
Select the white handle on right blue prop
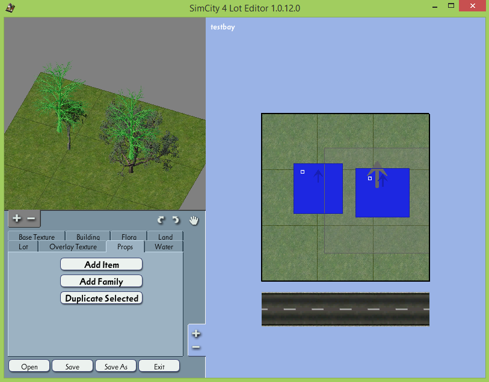370,178
